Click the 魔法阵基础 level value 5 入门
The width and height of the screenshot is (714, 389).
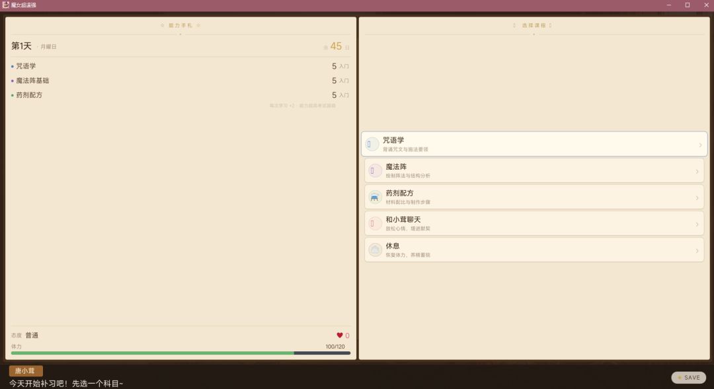(340, 81)
